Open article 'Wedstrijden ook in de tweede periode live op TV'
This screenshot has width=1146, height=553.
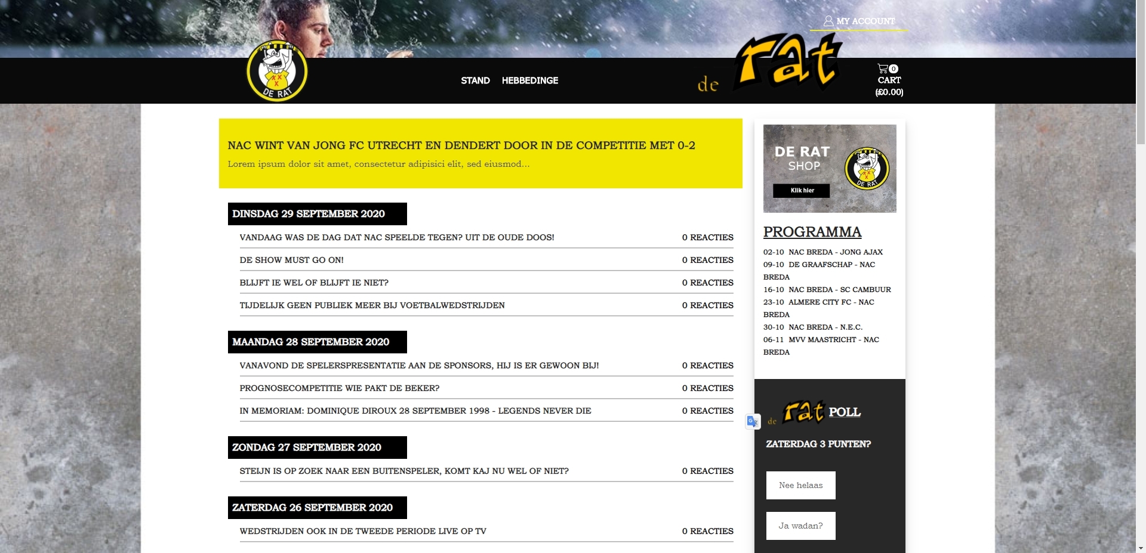(363, 531)
